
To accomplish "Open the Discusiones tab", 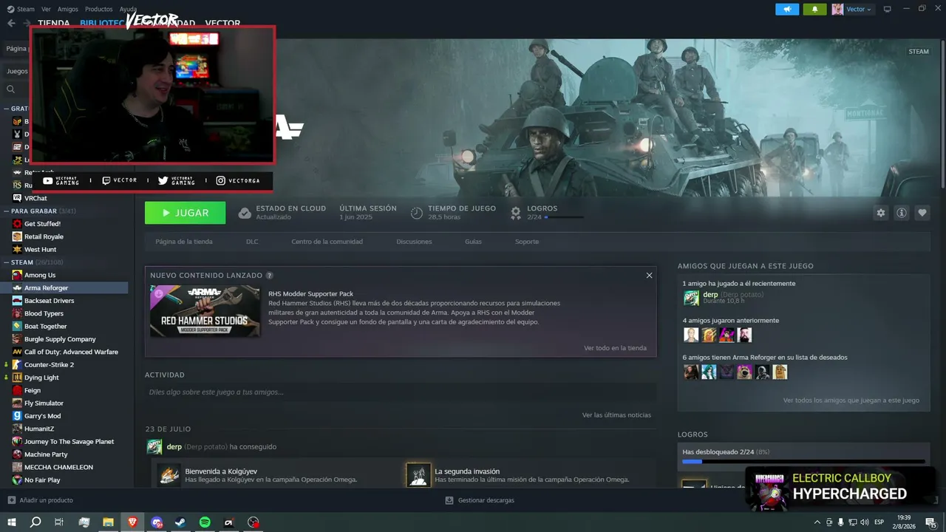I will pos(414,242).
